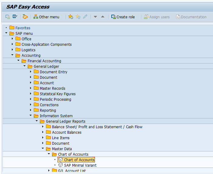Click the User menu toolbar icon

(x=8, y=17)
